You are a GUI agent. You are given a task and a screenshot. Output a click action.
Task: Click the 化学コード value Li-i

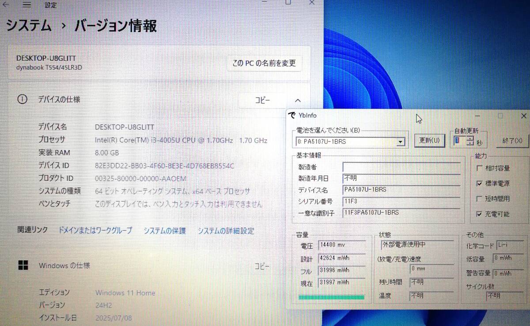click(510, 245)
